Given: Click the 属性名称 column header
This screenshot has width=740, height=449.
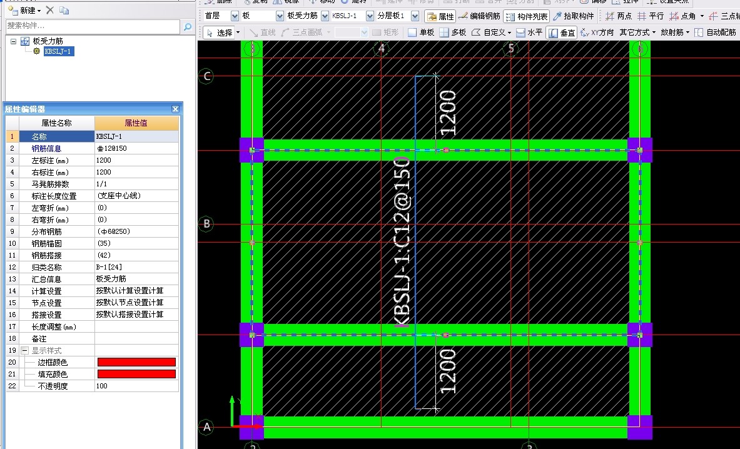Looking at the screenshot, I should [x=57, y=123].
